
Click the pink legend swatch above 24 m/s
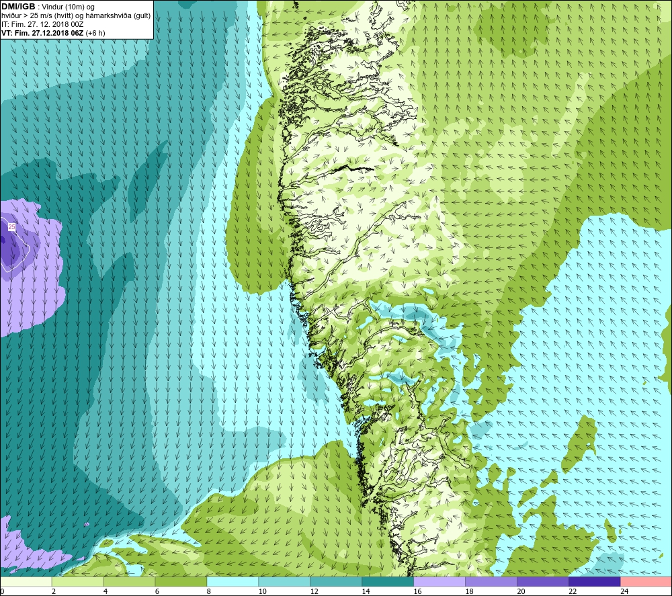point(646,581)
